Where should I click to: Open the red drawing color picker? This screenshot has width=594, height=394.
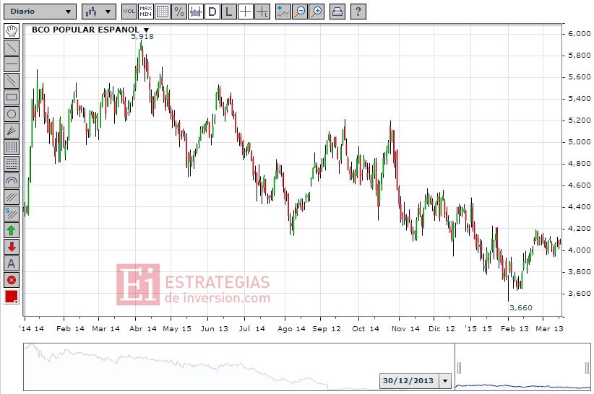point(12,297)
